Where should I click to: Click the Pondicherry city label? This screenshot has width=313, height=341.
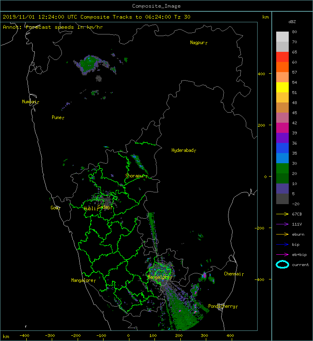[x=222, y=306]
